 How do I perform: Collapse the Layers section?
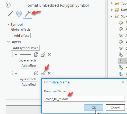pos(8,42)
